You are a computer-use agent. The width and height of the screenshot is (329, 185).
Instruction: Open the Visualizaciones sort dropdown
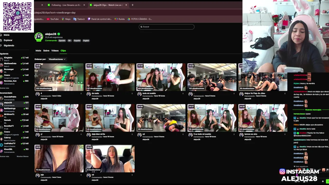coord(57,59)
